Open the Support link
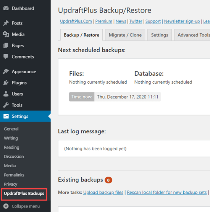Viewport: 210px width, 212px height. [153, 21]
